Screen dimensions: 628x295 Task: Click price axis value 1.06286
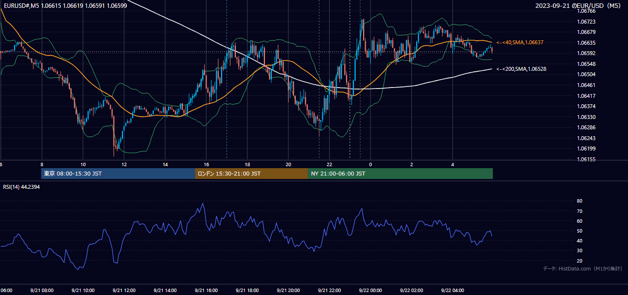pos(586,127)
